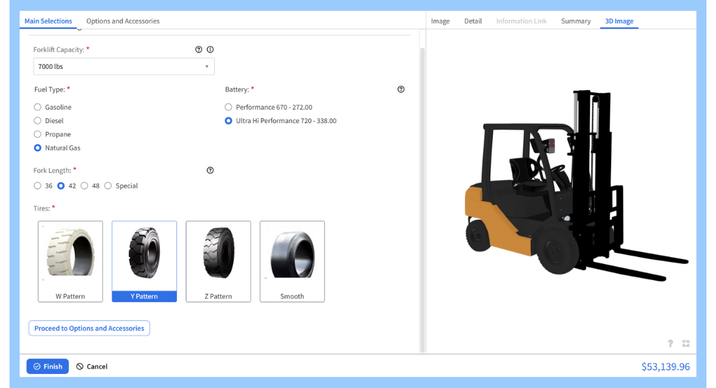716x388 pixels.
Task: Open help icon for Fork Length
Action: [210, 170]
